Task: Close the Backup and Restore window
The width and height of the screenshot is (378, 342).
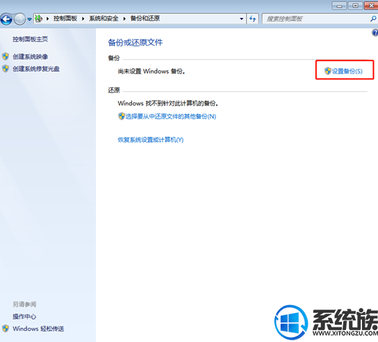Action: pyautogui.click(x=371, y=6)
